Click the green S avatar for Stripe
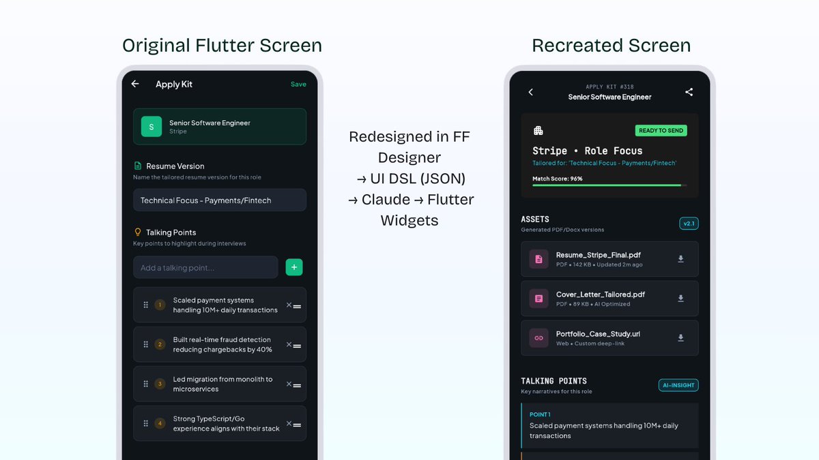The height and width of the screenshot is (460, 819). [x=152, y=127]
